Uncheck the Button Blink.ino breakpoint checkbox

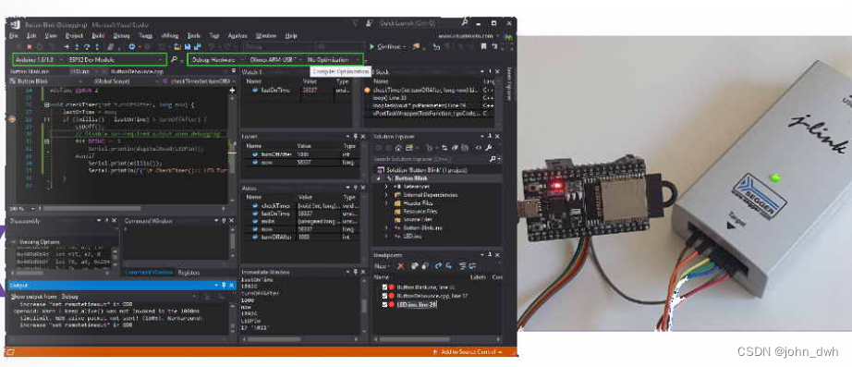click(x=385, y=287)
